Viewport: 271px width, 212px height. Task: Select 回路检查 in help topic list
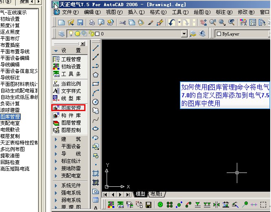click(x=10, y=162)
